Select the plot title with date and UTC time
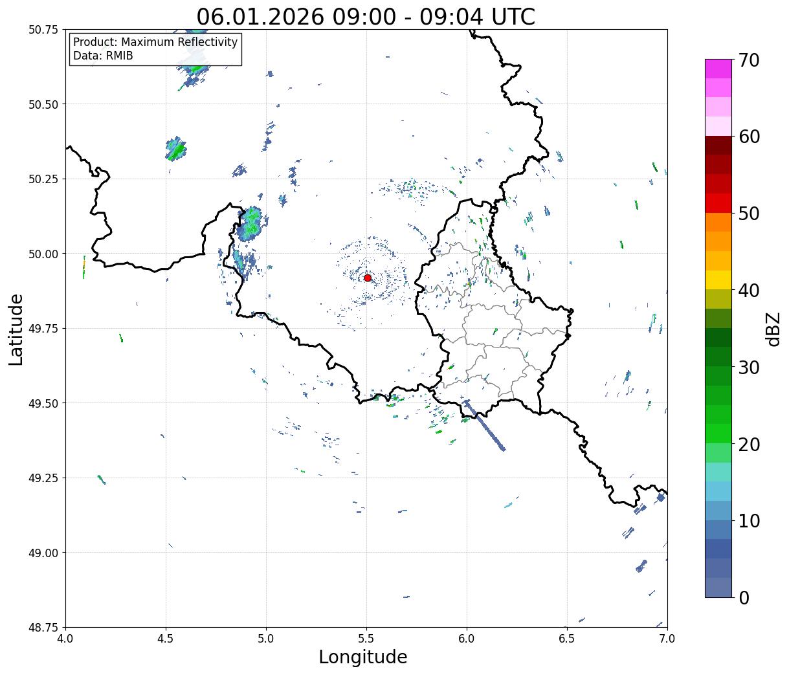The image size is (789, 673). pos(366,17)
